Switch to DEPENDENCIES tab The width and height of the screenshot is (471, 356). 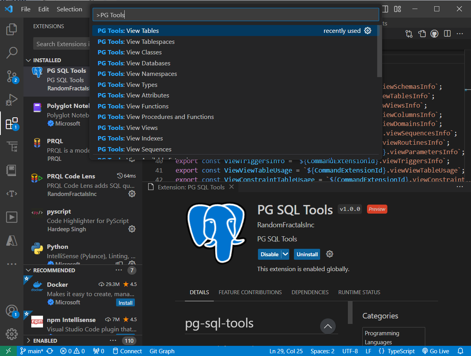pyautogui.click(x=310, y=292)
